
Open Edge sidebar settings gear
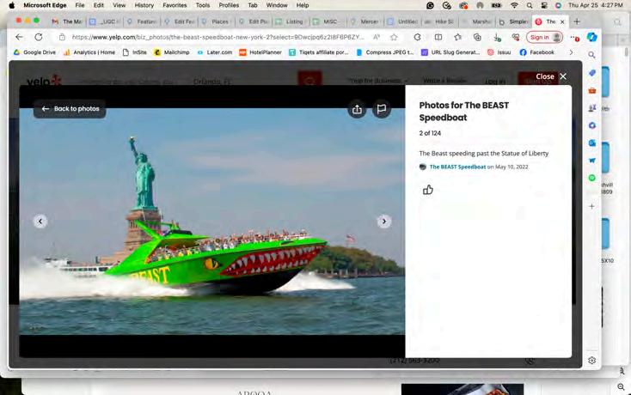pyautogui.click(x=591, y=361)
